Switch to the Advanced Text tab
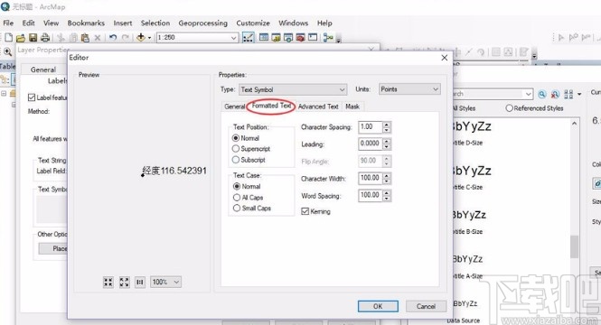This screenshot has height=325, width=601. pos(318,107)
